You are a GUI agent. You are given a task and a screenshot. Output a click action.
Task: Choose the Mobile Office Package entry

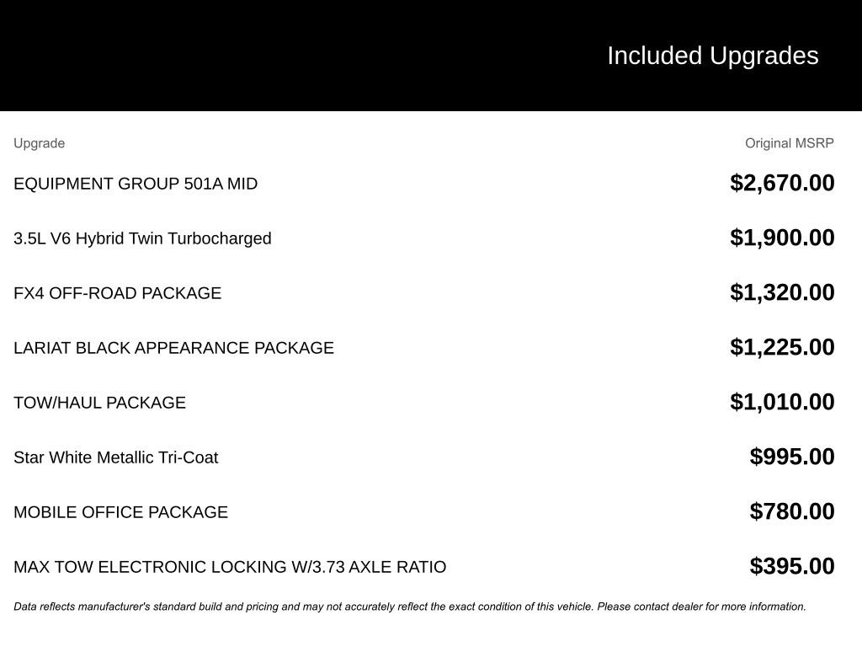point(120,512)
